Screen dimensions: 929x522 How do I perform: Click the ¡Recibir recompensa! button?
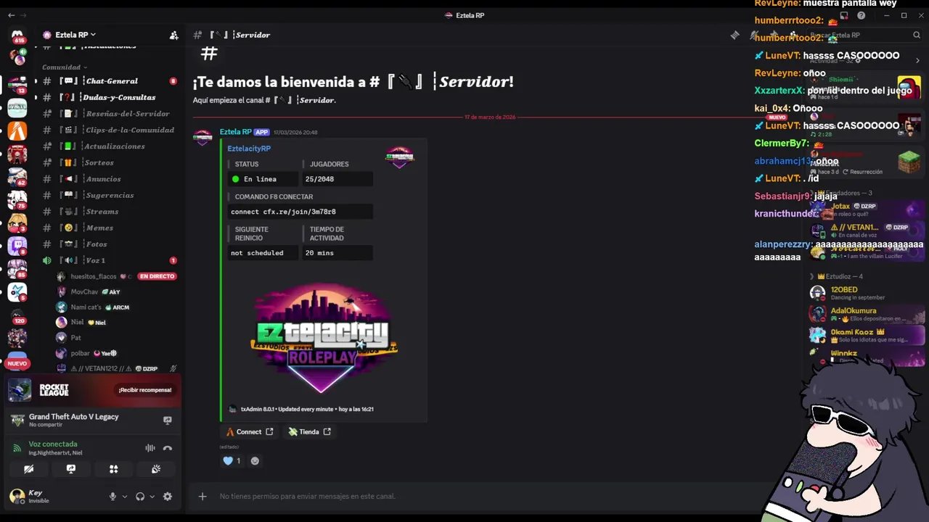(x=145, y=390)
